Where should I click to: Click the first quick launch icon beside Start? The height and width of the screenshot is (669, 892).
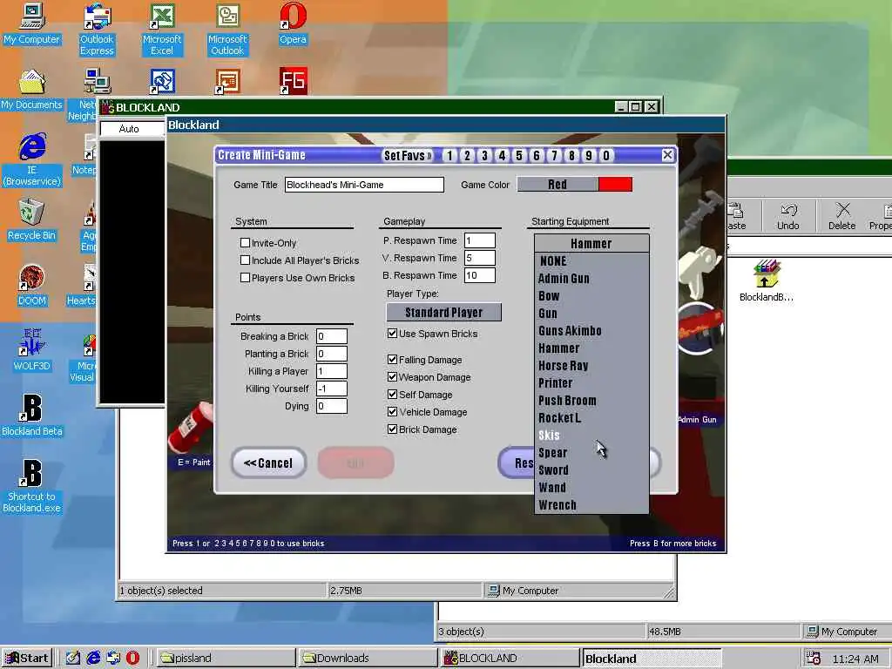73,658
